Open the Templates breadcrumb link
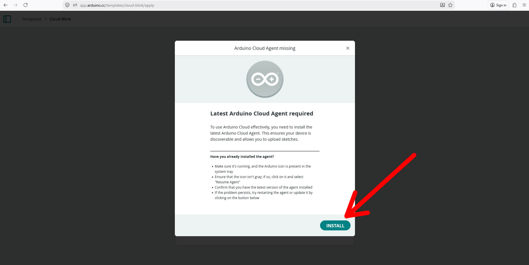 pos(32,19)
